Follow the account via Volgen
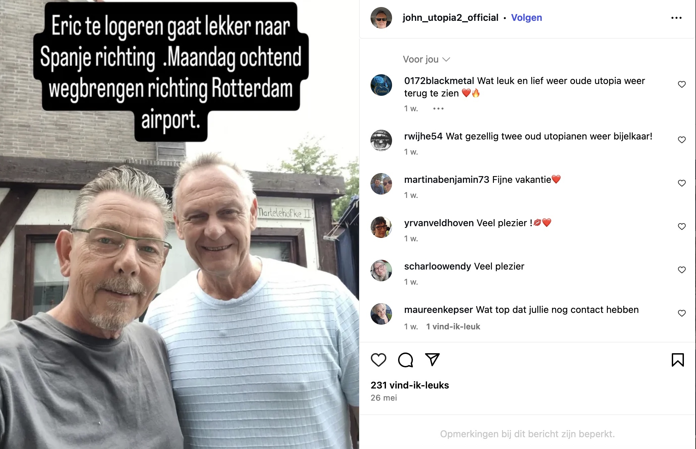696x449 pixels. coord(527,17)
